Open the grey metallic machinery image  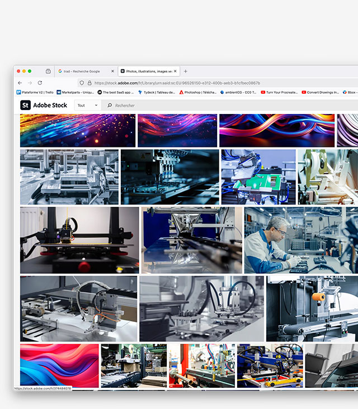69,177
